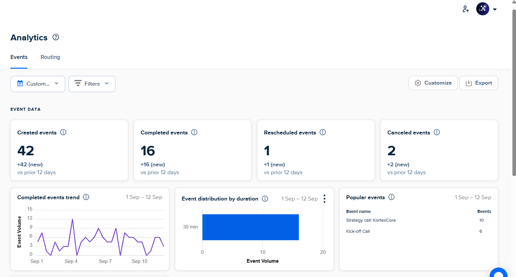Click the Export button

[x=479, y=83]
